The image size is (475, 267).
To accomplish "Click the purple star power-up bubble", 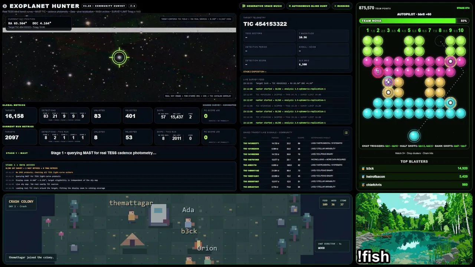I will (388, 82).
